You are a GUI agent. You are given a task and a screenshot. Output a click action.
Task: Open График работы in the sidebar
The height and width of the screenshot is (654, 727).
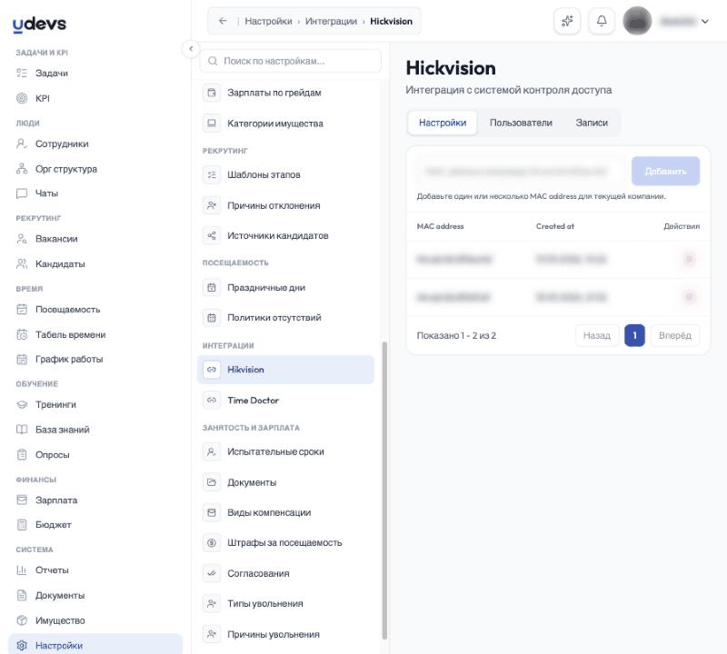point(95,359)
